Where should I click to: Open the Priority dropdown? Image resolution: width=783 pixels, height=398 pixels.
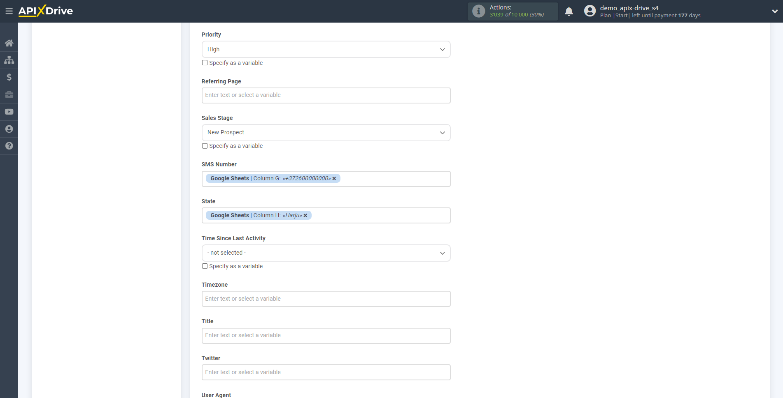[326, 49]
